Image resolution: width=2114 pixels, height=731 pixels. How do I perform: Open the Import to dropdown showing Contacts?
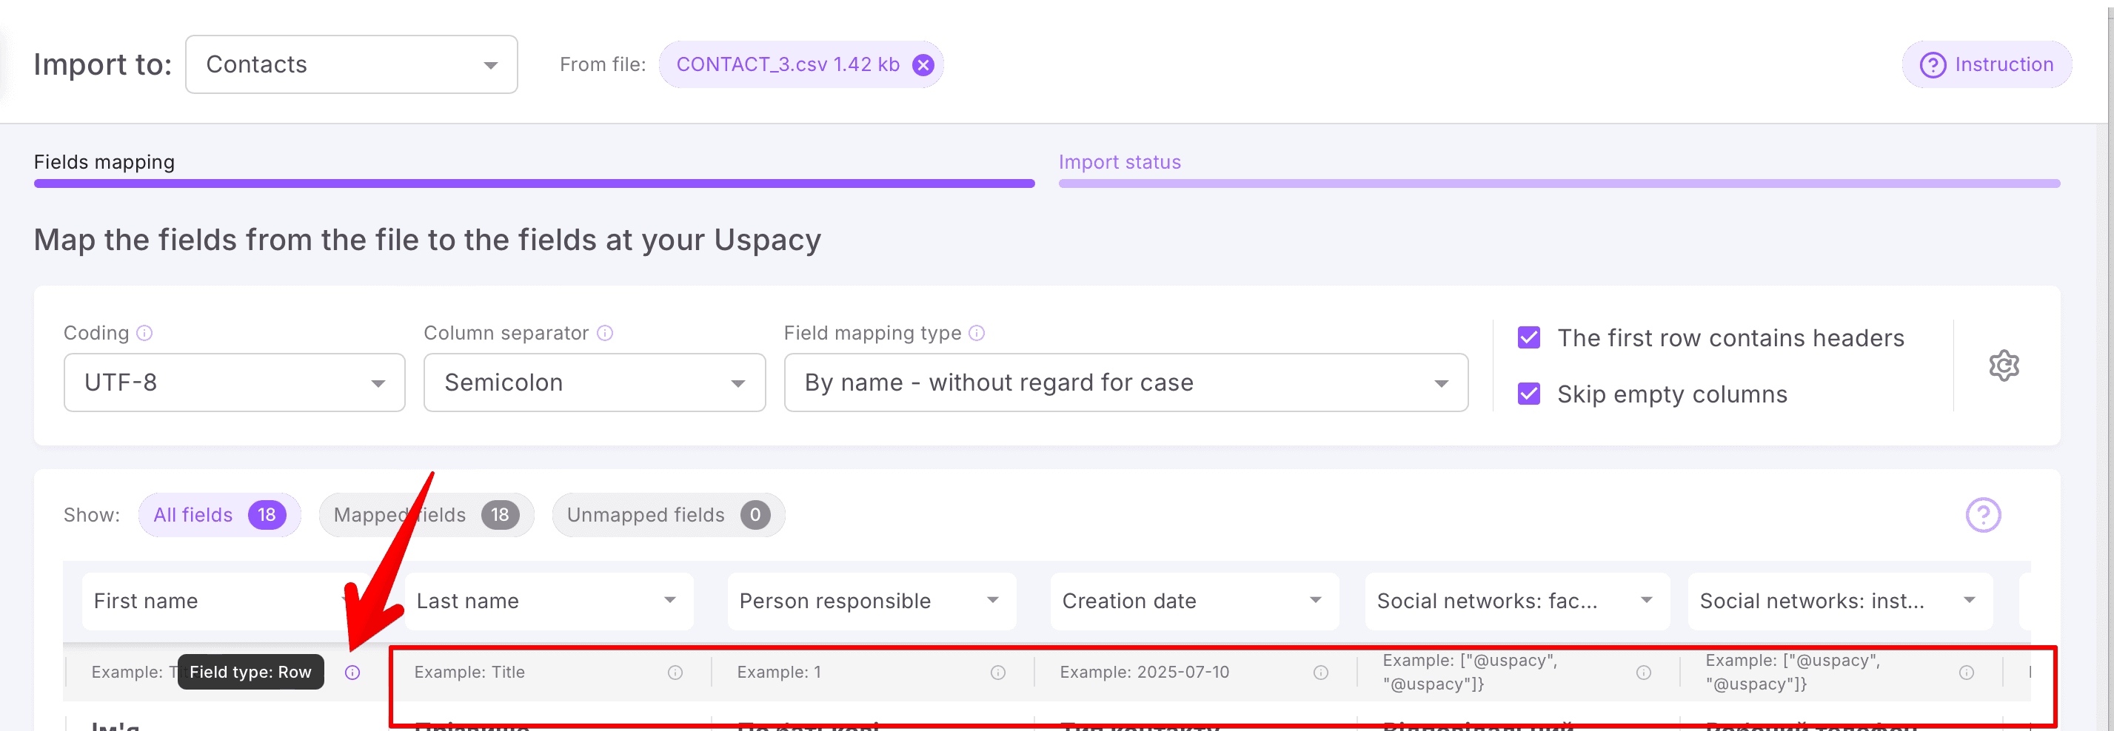351,64
